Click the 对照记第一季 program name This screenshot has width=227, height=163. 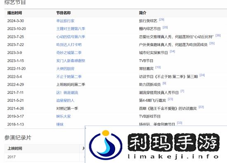[x=67, y=108]
